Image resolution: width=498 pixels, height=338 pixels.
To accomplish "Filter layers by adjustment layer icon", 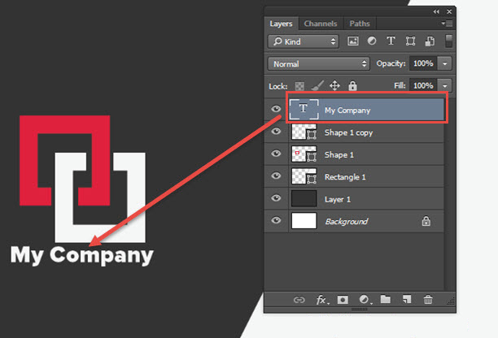I will coord(372,41).
